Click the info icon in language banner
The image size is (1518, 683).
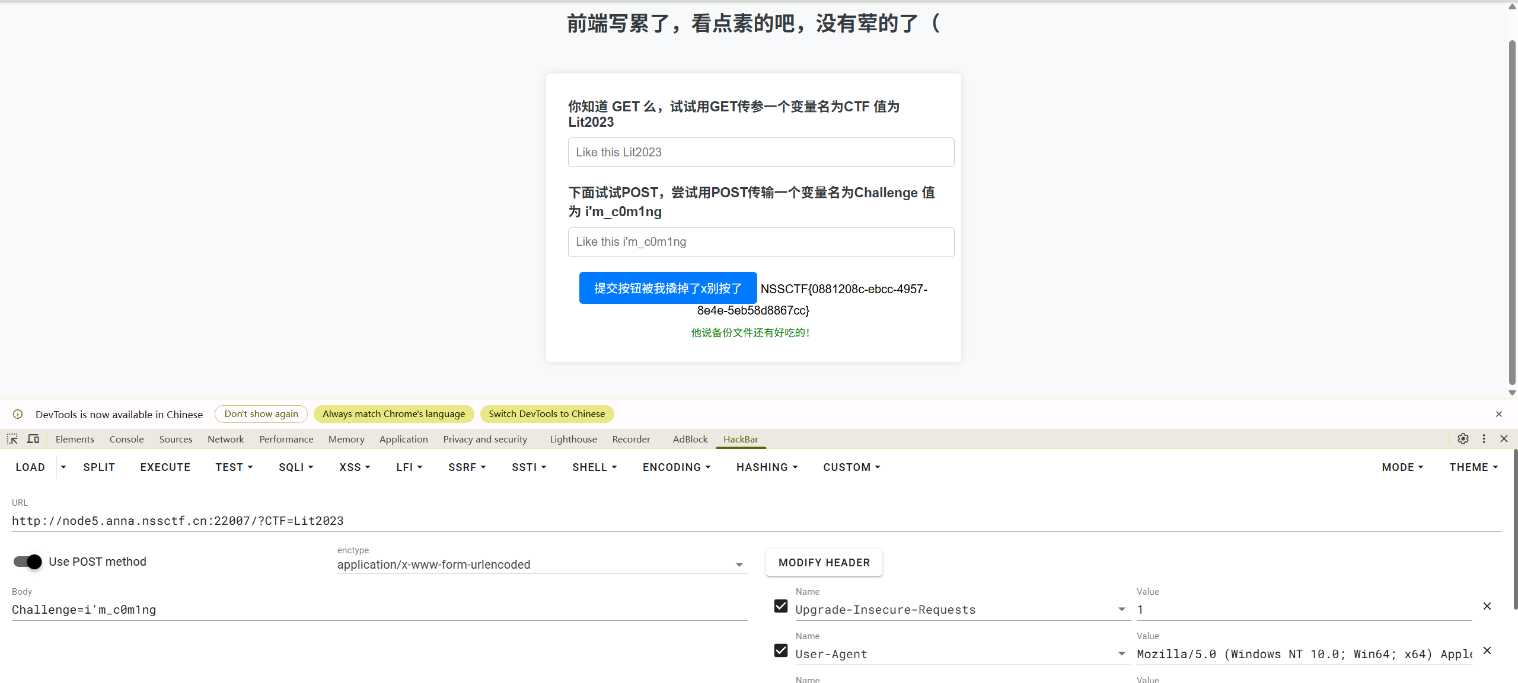[18, 414]
